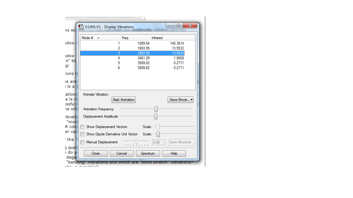Image resolution: width=353 pixels, height=198 pixels.
Task: Select mode 4 with frequency 3461.29
Action: click(132, 58)
